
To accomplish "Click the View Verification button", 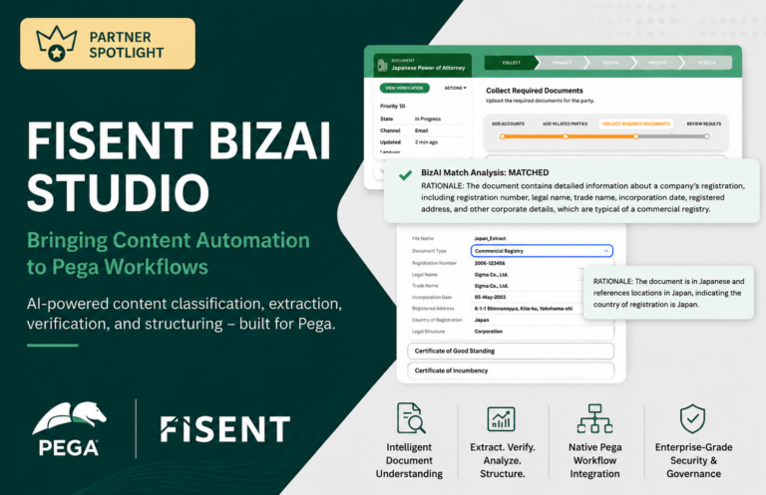I will [405, 88].
